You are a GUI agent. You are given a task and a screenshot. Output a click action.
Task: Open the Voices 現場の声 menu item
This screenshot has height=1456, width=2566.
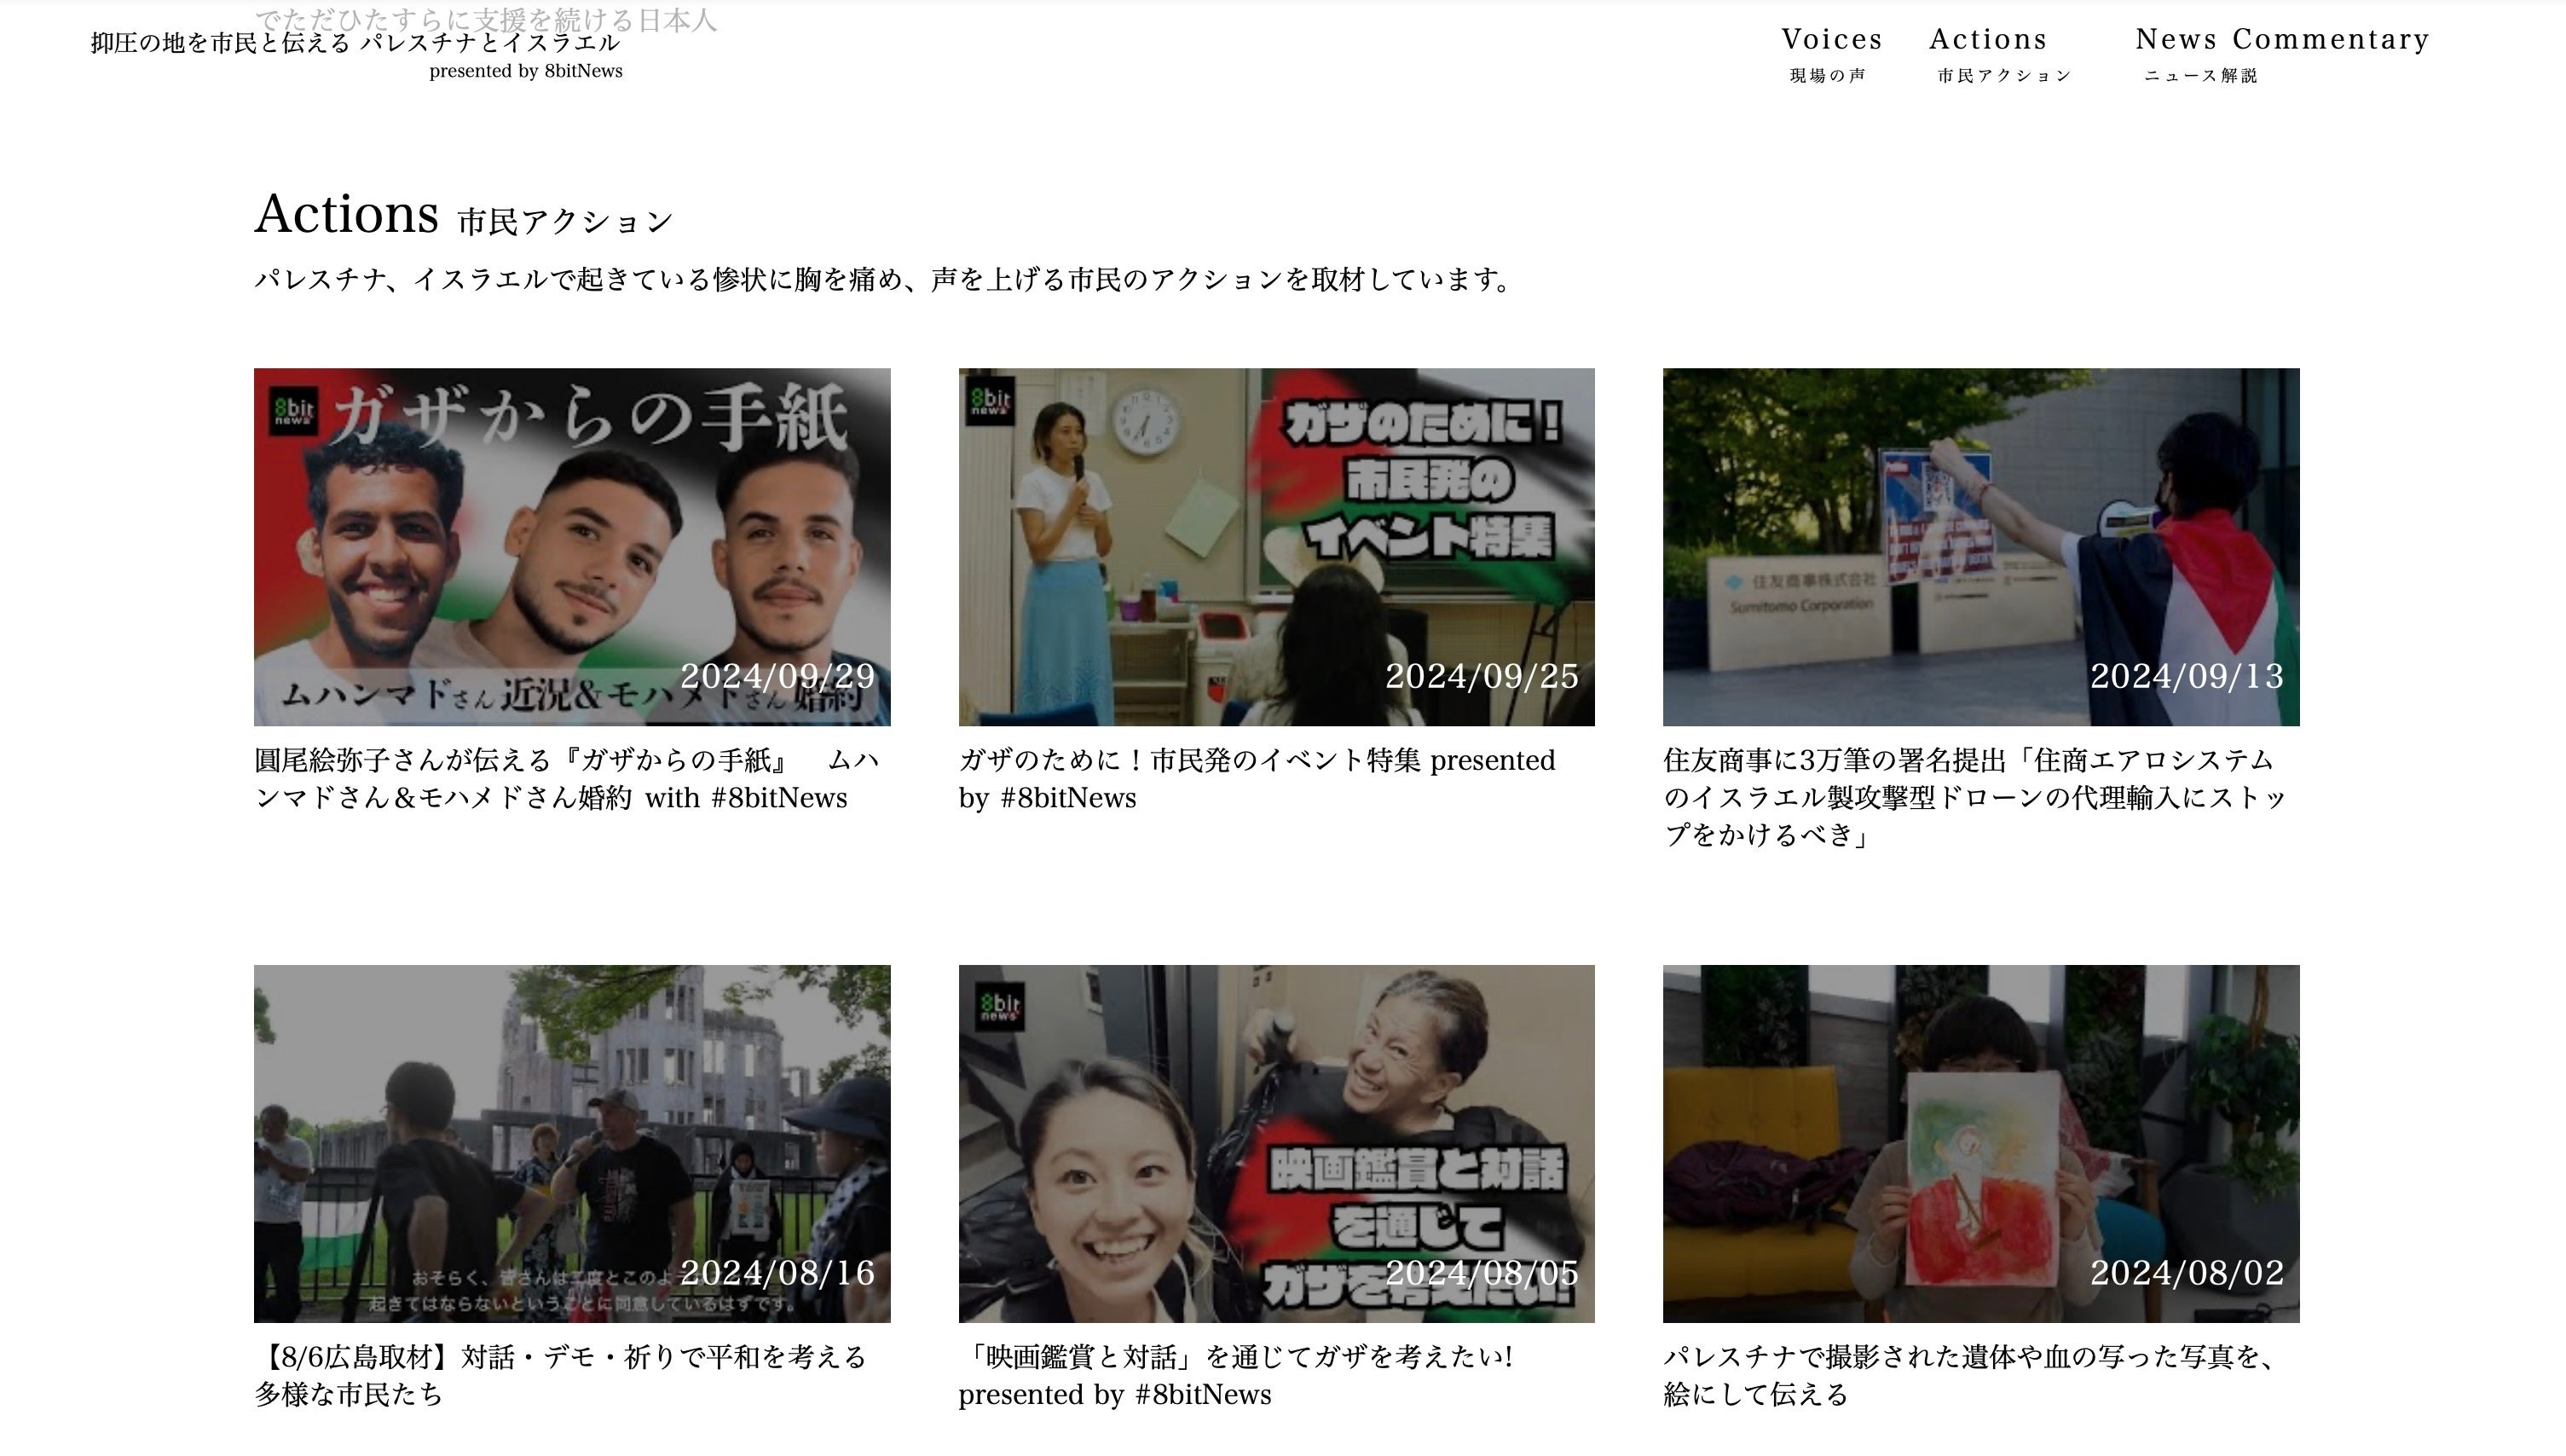1830,54
